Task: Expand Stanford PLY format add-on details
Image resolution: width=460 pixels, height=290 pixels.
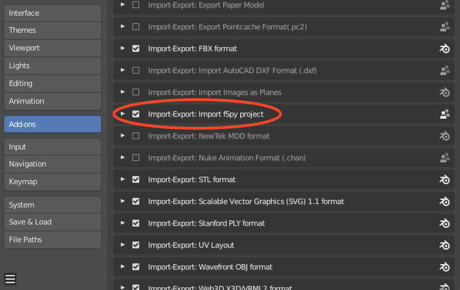Action: pos(123,223)
